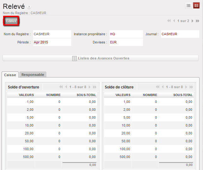Select the Responsable tab
The image size is (203, 170).
point(33,75)
